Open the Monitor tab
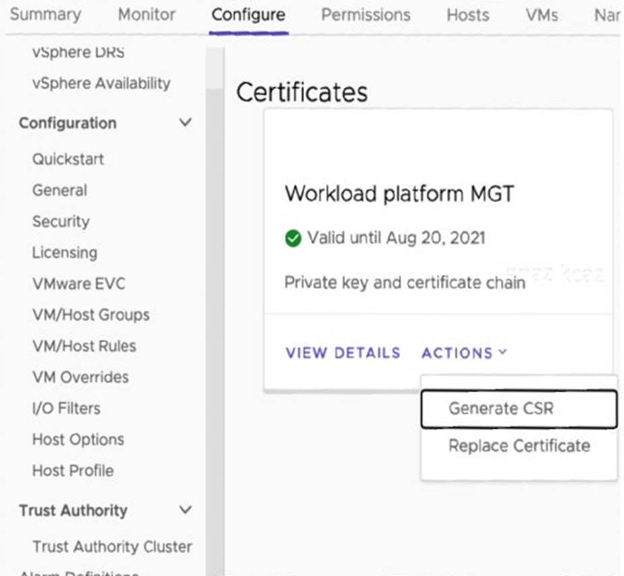The height and width of the screenshot is (576, 624). (x=146, y=15)
